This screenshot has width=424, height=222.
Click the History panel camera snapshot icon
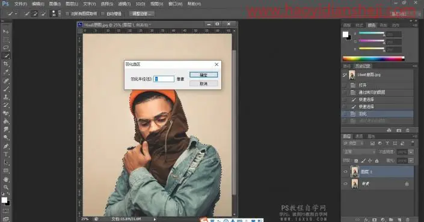(399, 130)
